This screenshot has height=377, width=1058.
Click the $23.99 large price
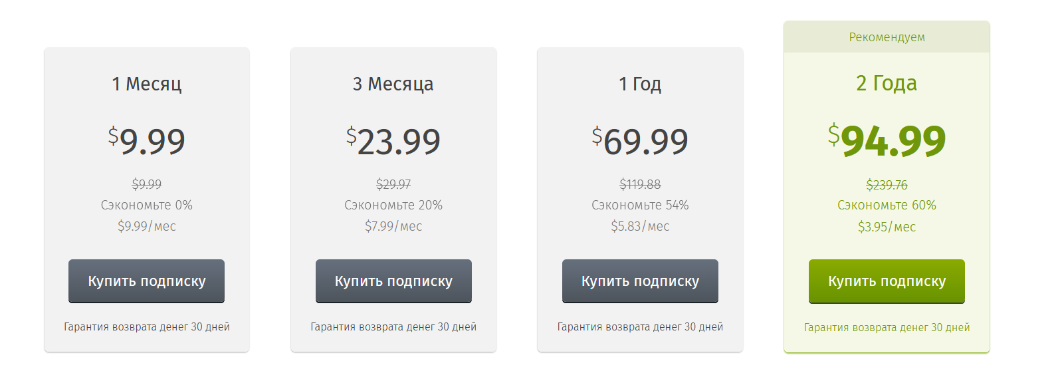[393, 140]
